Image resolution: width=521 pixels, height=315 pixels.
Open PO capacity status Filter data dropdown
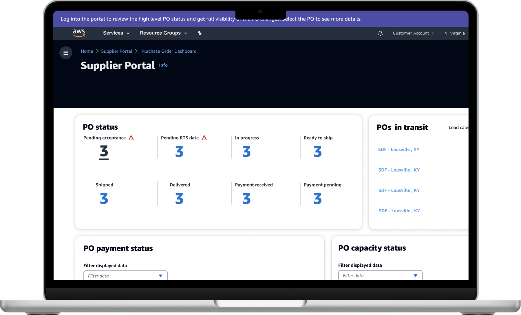[x=380, y=275]
